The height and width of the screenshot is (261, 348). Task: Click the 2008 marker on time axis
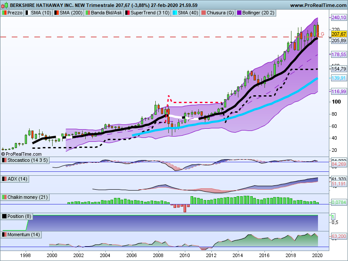158,255
